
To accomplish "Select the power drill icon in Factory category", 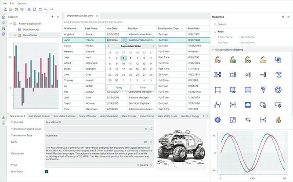I will (x=278, y=74).
